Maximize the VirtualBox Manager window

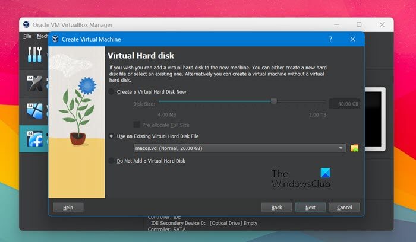[x=359, y=25]
